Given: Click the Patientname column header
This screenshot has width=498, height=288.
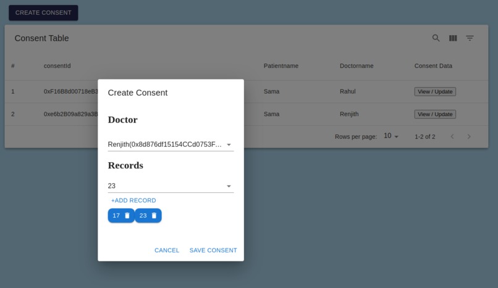Looking at the screenshot, I should (x=281, y=66).
